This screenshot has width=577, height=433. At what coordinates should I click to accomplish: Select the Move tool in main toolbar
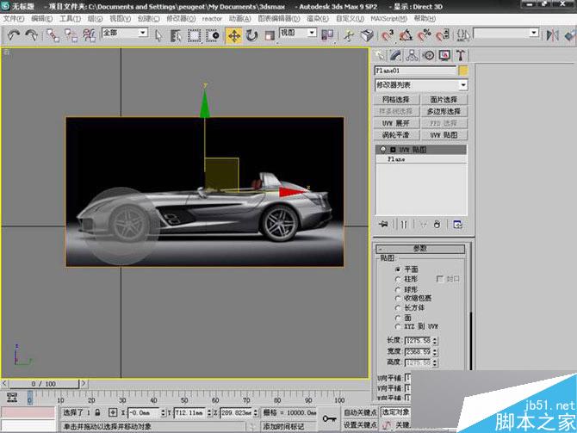233,35
